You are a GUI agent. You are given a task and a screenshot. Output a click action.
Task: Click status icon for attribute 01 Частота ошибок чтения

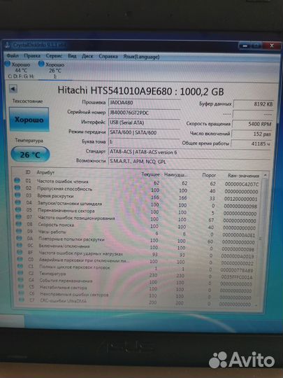coord(17,180)
